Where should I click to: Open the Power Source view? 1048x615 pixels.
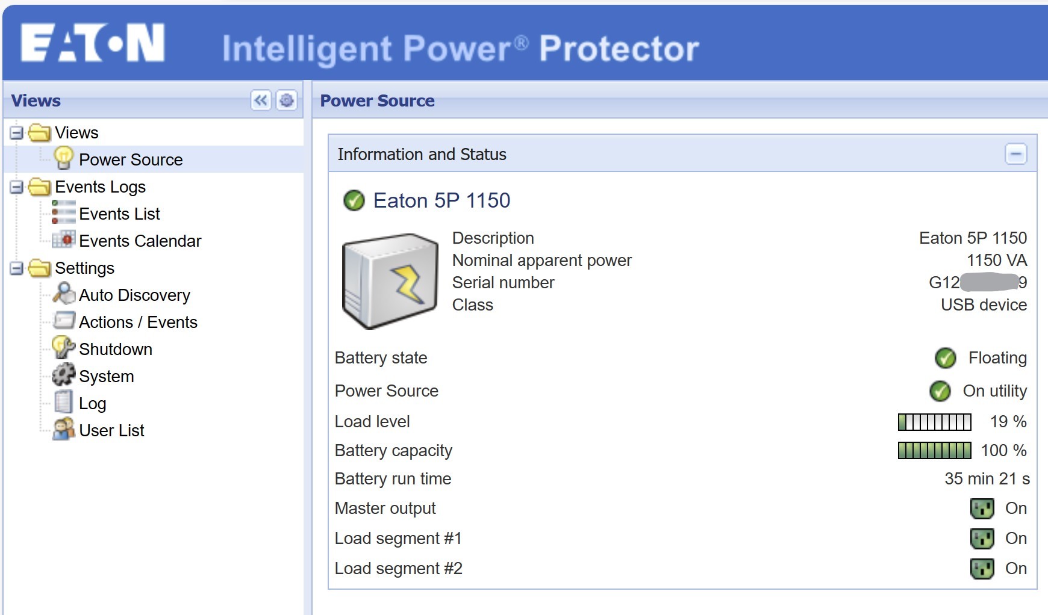(131, 159)
